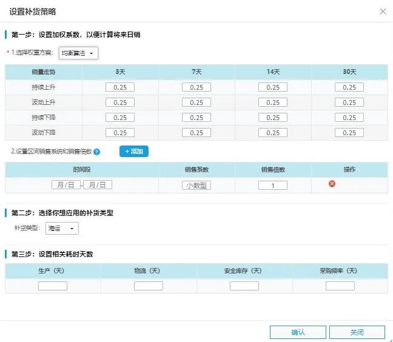393x342 pixels.
Task: Click the 生产（天） input box
Action: (x=53, y=286)
